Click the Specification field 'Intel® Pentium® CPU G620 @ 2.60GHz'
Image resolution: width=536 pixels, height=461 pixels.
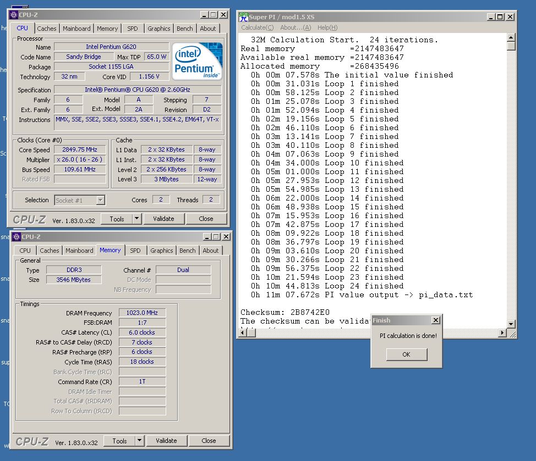tap(138, 90)
